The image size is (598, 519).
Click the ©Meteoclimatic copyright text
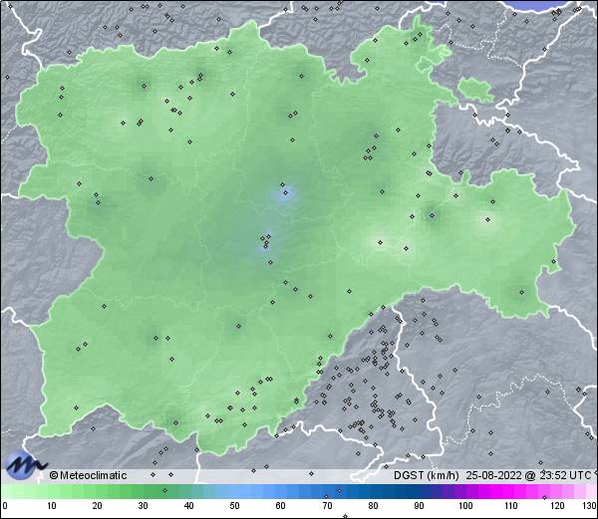click(x=88, y=475)
